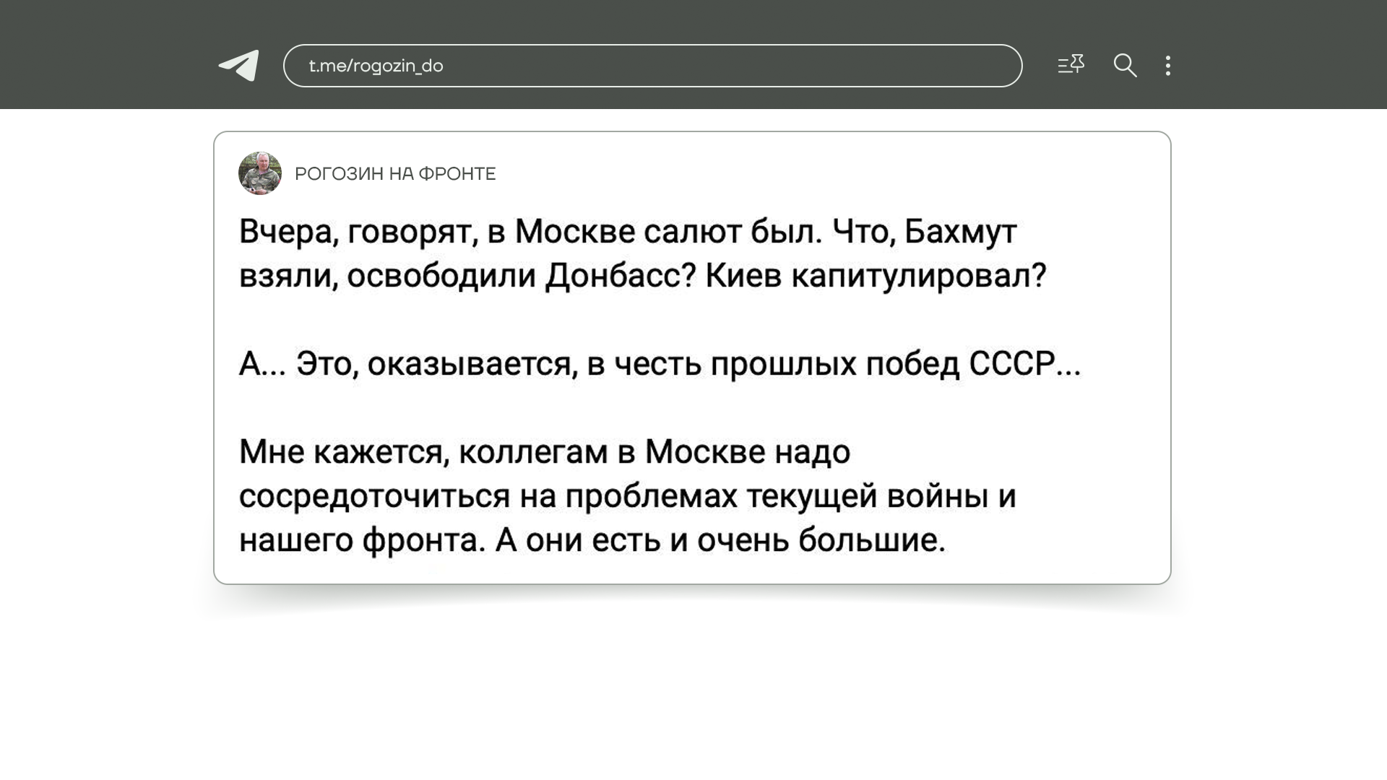1387x780 pixels.
Task: Click the line starting with А... Это, оказывается
Action: pos(659,364)
